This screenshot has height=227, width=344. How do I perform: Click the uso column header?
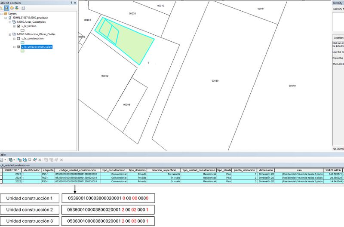coord(299,170)
